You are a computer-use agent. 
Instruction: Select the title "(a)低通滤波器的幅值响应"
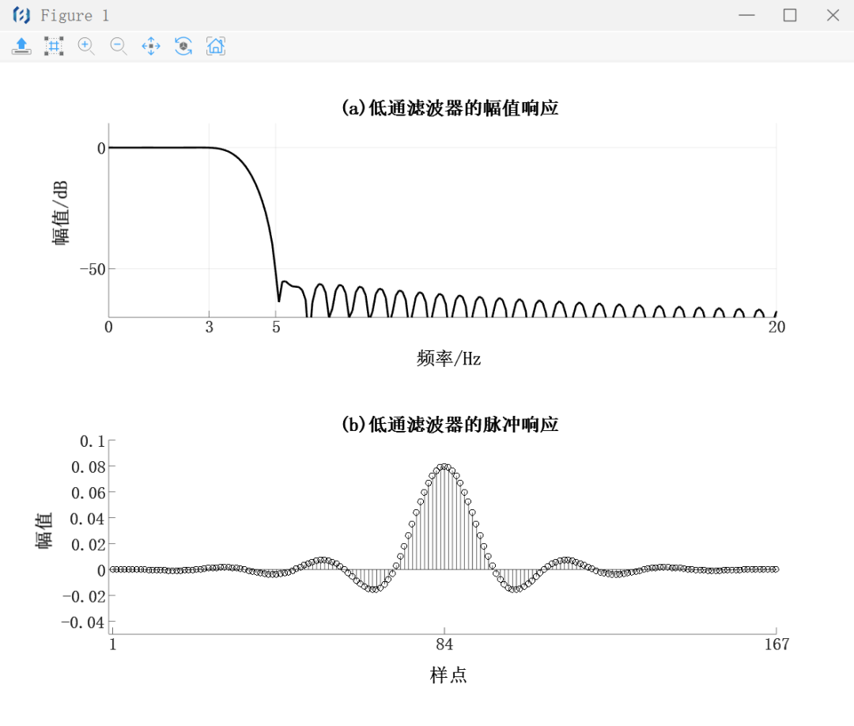[x=449, y=108]
